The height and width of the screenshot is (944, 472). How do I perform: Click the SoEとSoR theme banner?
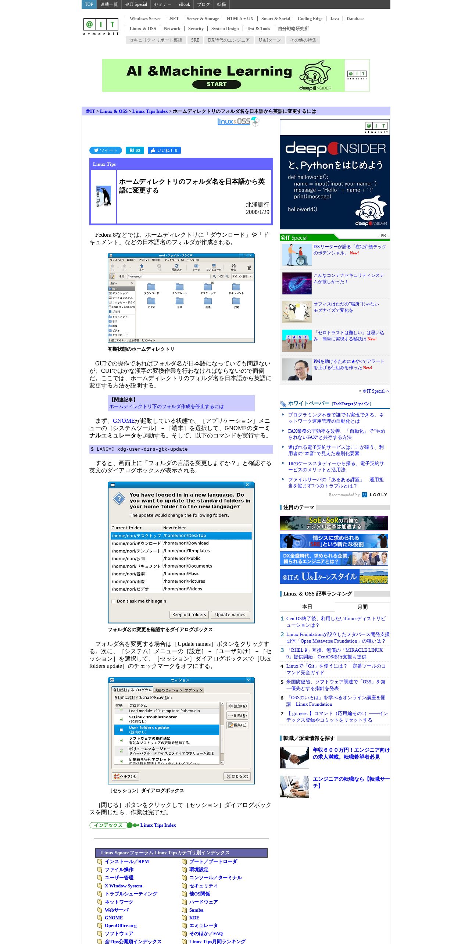(334, 523)
